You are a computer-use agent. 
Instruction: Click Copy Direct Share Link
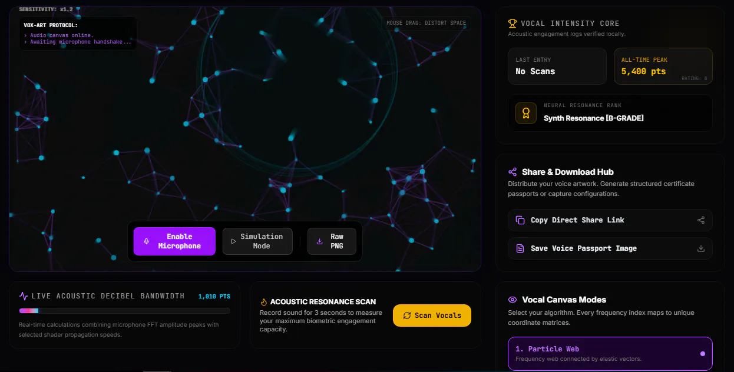[x=610, y=220]
